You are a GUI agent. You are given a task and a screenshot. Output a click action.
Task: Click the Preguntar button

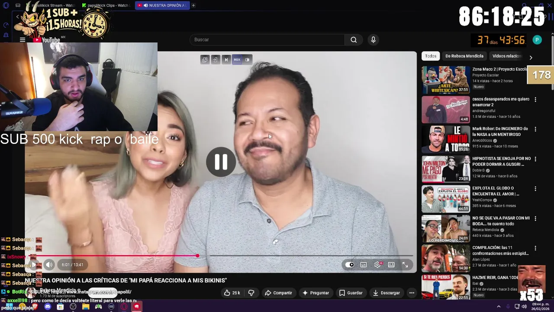coord(316,293)
